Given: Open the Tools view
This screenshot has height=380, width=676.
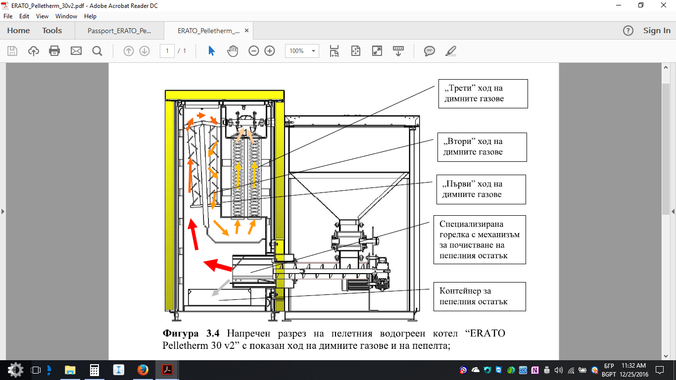Looking at the screenshot, I should [x=52, y=31].
